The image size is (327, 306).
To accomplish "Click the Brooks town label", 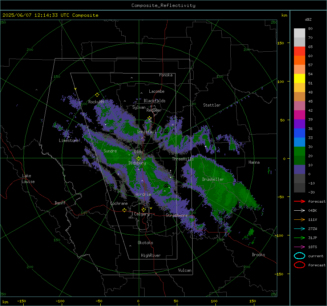I will pyautogui.click(x=258, y=255).
